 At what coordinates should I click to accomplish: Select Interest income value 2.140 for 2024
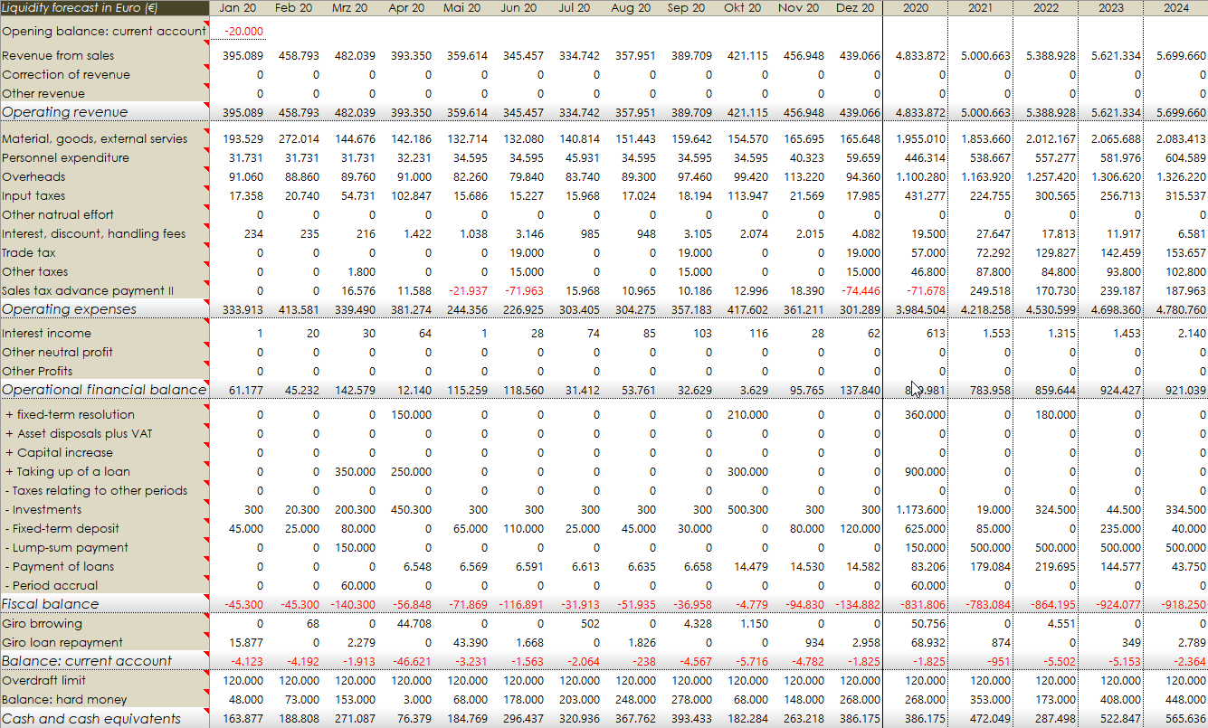point(1192,334)
